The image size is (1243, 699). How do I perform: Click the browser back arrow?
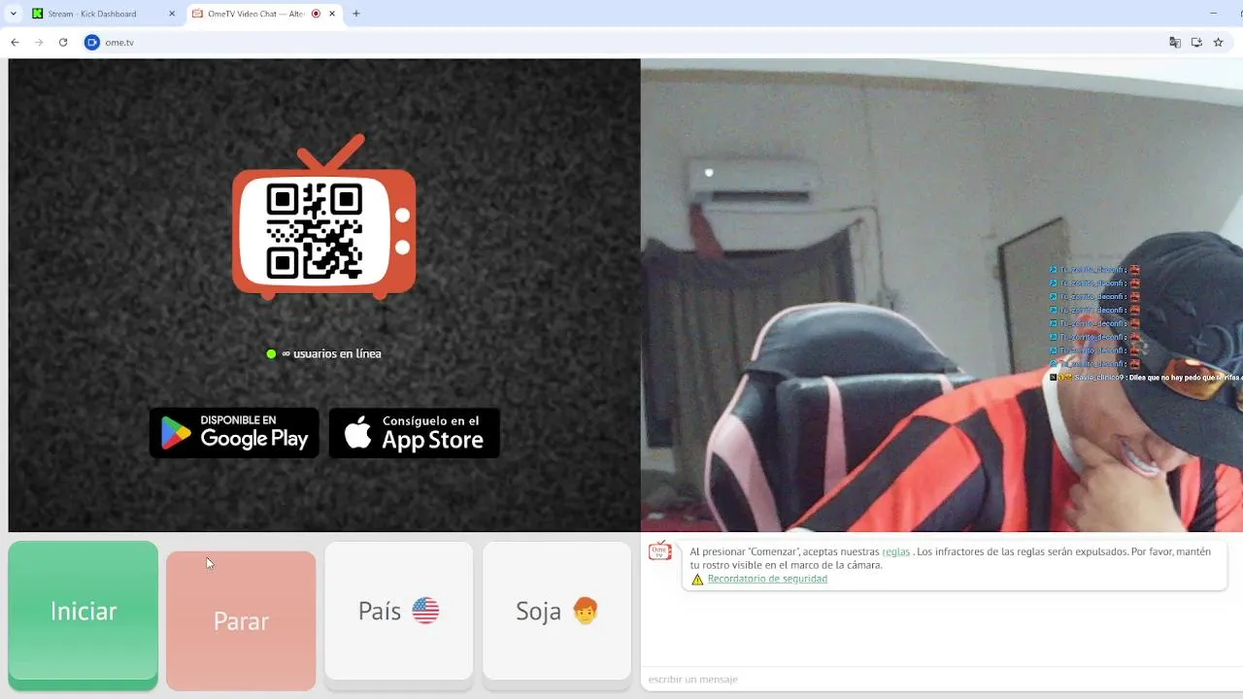[x=15, y=43]
